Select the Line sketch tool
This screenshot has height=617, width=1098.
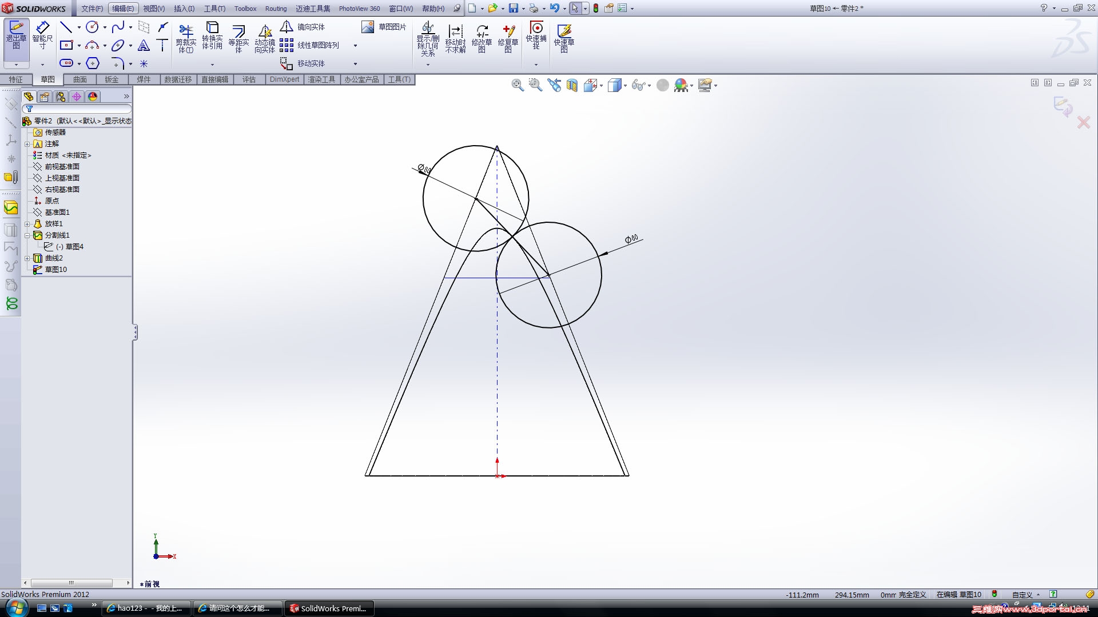(66, 27)
